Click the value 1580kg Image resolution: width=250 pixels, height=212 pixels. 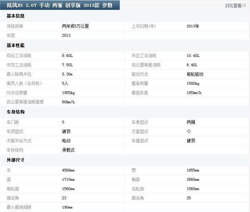coord(193,84)
